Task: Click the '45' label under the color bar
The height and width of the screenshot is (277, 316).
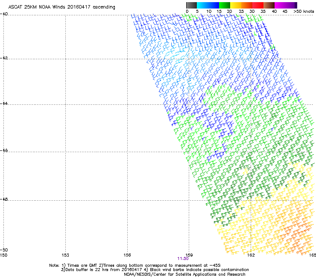Action: [x=285, y=11]
